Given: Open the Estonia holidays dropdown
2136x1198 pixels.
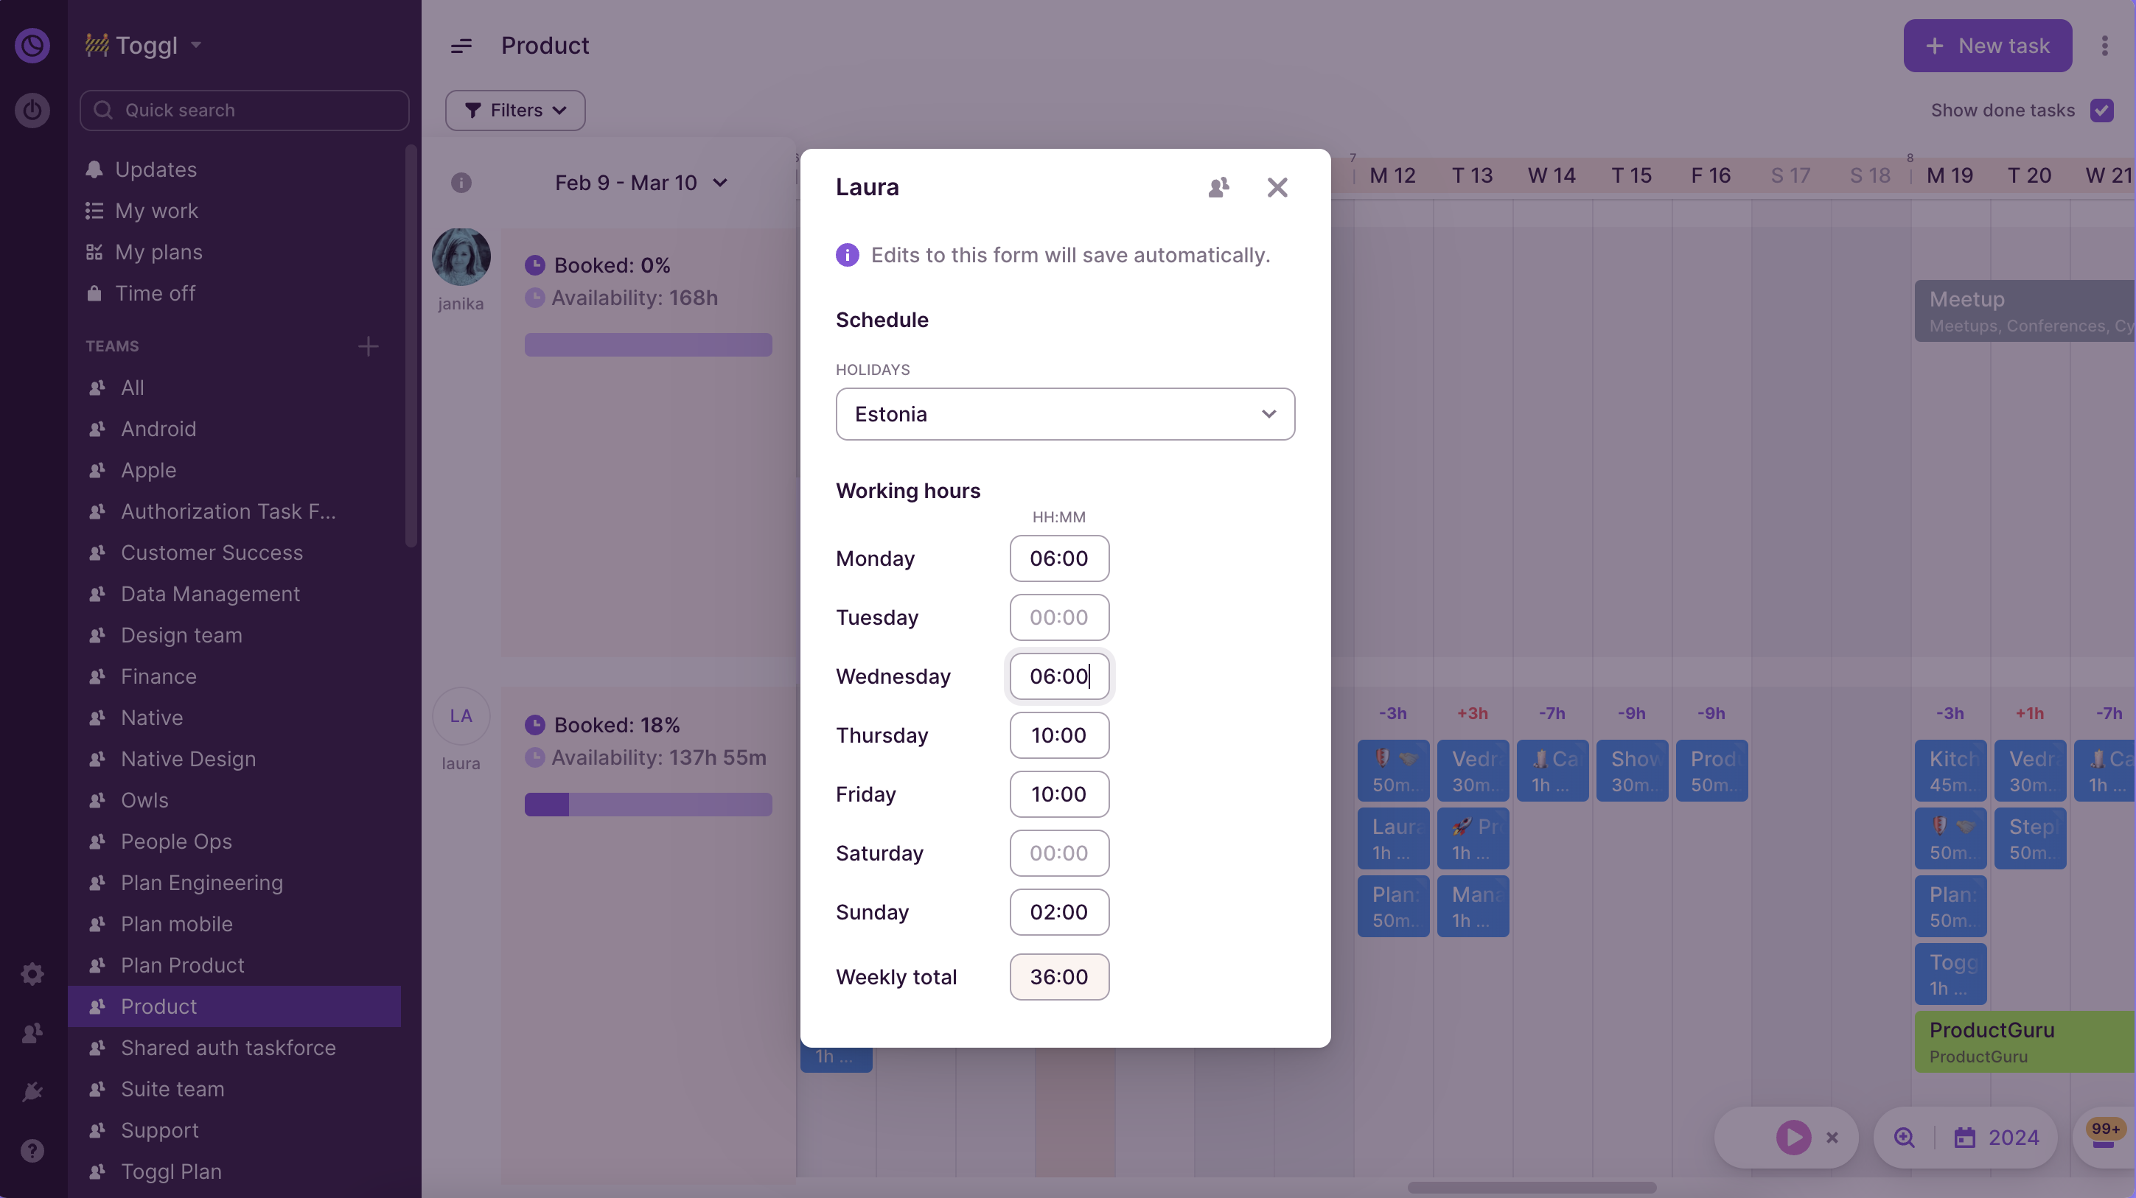Looking at the screenshot, I should pyautogui.click(x=1064, y=414).
